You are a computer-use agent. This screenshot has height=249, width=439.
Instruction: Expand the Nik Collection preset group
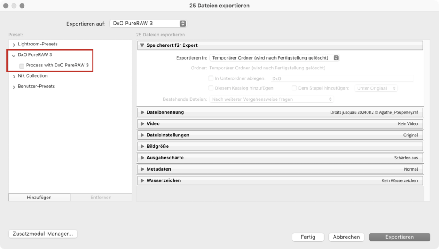14,76
